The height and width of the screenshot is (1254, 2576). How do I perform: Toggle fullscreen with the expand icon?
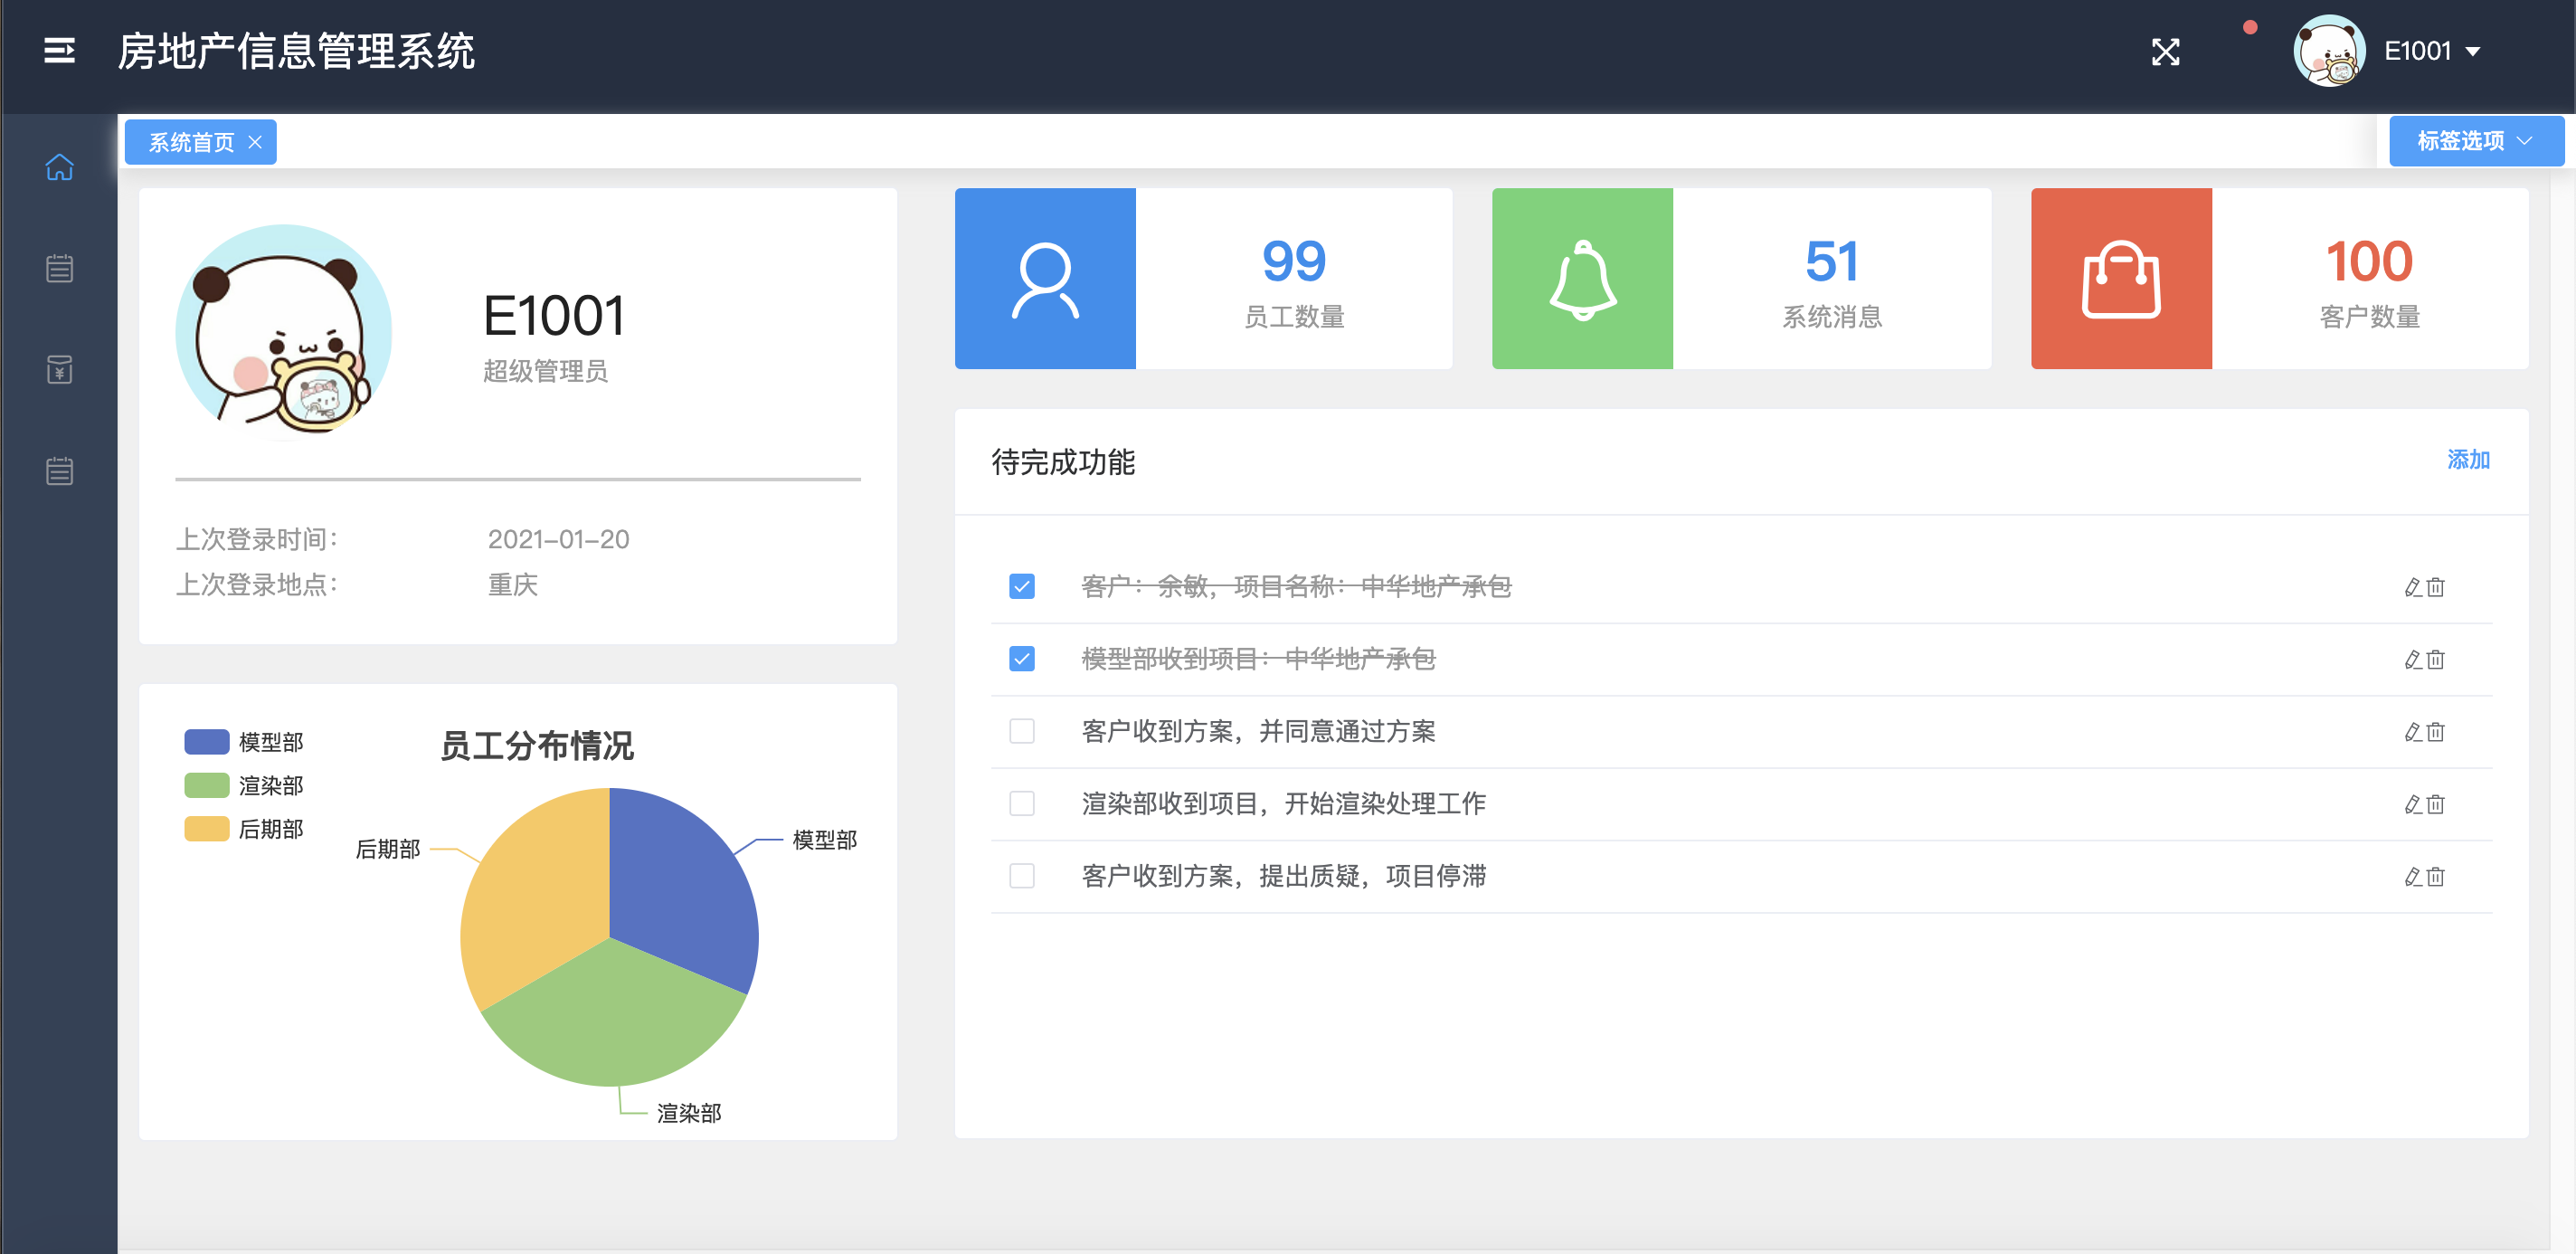tap(2165, 52)
